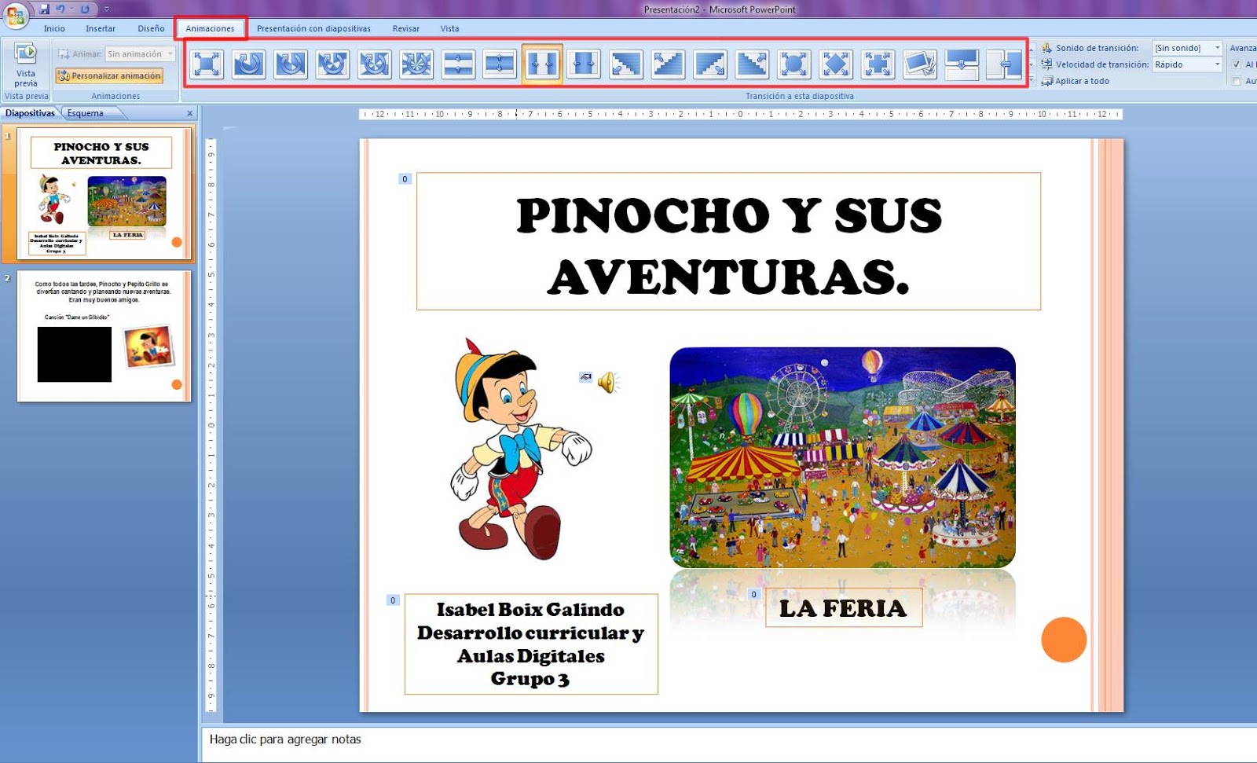Open the Inicio ribbon tab
This screenshot has width=1257, height=763.
pyautogui.click(x=54, y=28)
